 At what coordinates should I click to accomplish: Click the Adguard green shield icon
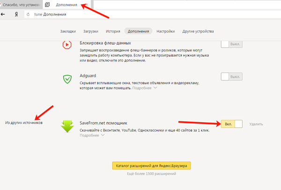67,79
